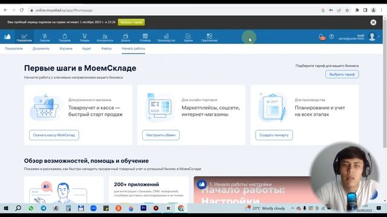Image resolution: width=387 pixels, height=217 pixels.
Task: Open the Закупки section icon
Action: point(45,37)
